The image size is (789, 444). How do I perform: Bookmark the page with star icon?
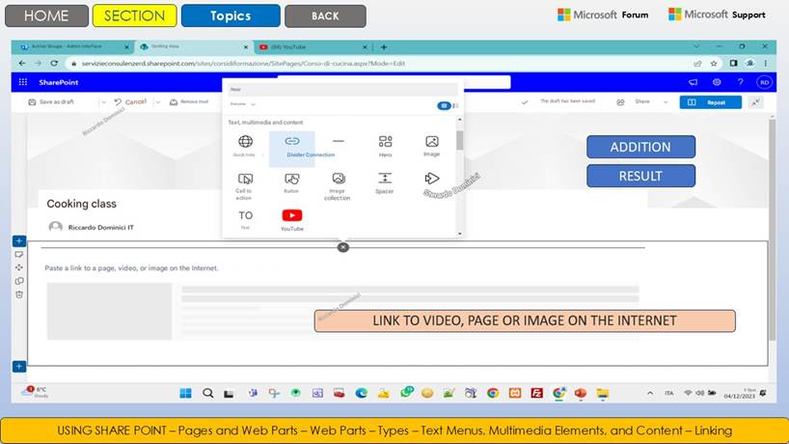click(x=714, y=64)
